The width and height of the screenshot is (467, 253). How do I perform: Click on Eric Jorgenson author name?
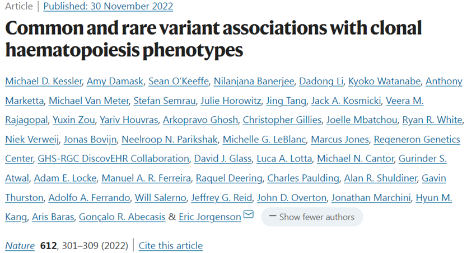210,216
